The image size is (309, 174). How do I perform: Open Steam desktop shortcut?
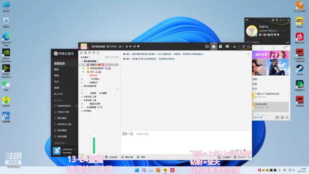pos(300,70)
